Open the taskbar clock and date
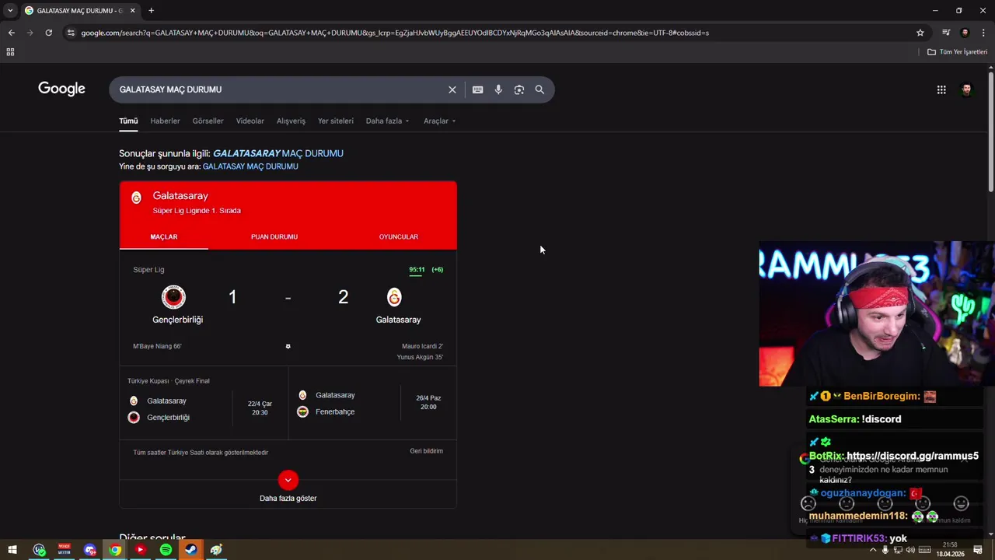Viewport: 995px width, 560px height. (950, 550)
